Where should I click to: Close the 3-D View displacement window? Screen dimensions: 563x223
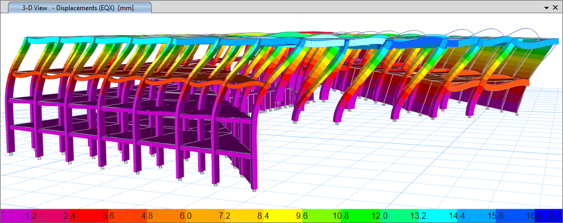point(556,8)
